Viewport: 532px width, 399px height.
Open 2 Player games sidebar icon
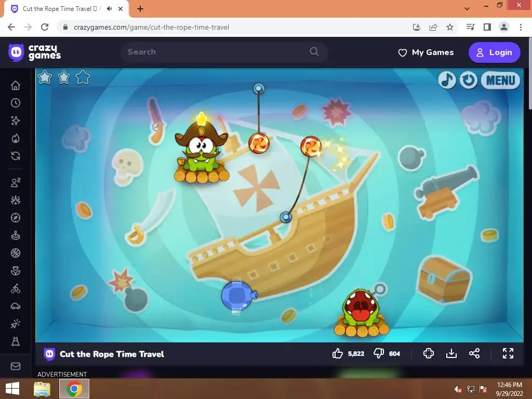pyautogui.click(x=16, y=182)
